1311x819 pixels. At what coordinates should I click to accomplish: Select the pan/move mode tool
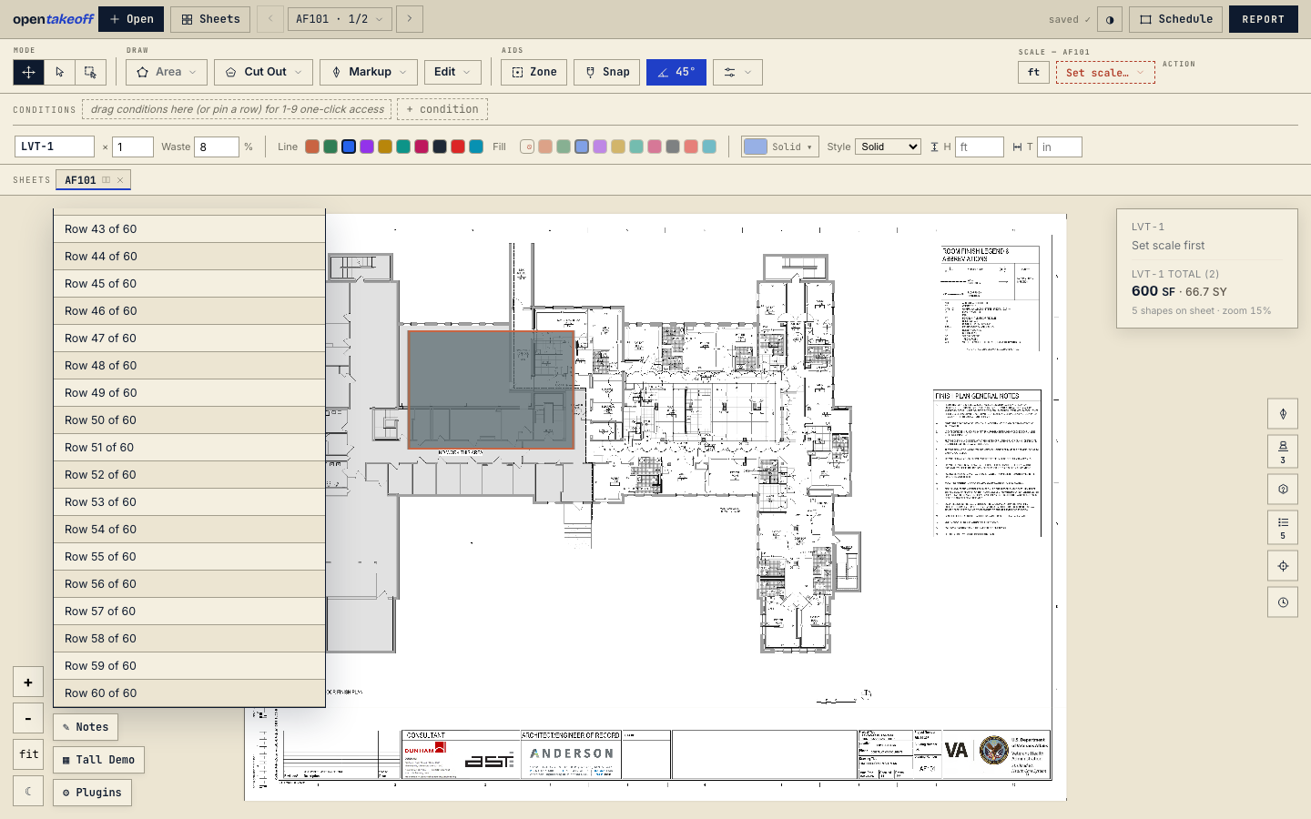[x=28, y=72]
